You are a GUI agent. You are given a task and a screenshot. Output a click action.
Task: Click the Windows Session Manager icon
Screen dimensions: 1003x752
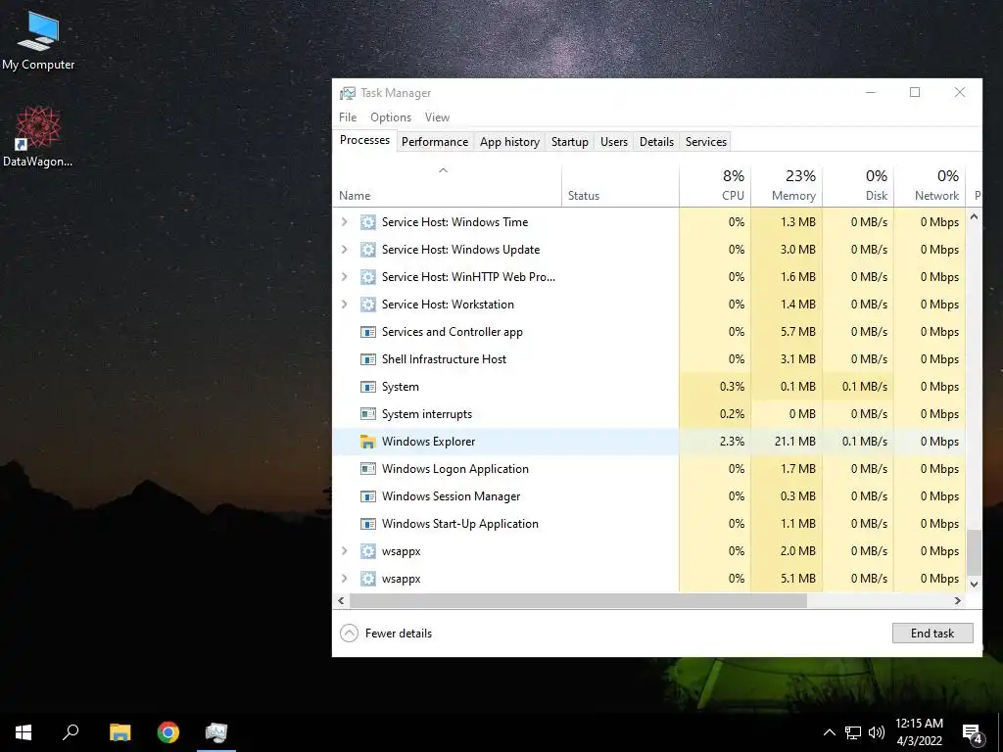pyautogui.click(x=368, y=496)
